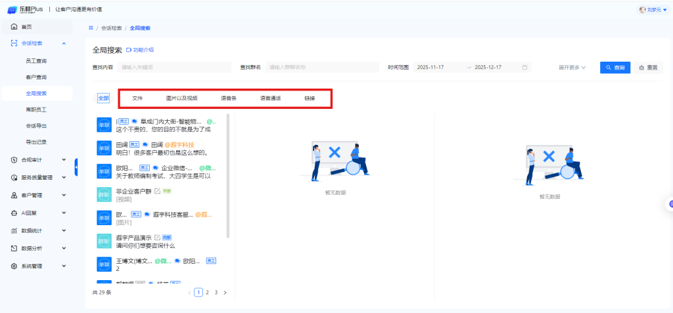Open the 功能介绍 feature intro link
This screenshot has height=313, width=673.
140,50
